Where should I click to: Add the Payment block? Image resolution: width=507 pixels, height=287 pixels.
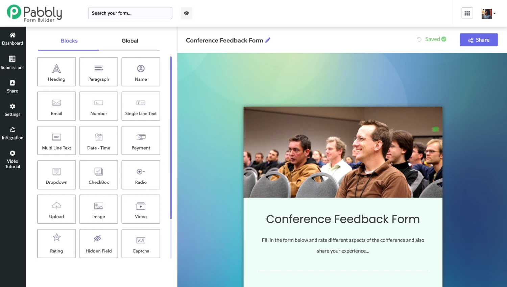[141, 140]
